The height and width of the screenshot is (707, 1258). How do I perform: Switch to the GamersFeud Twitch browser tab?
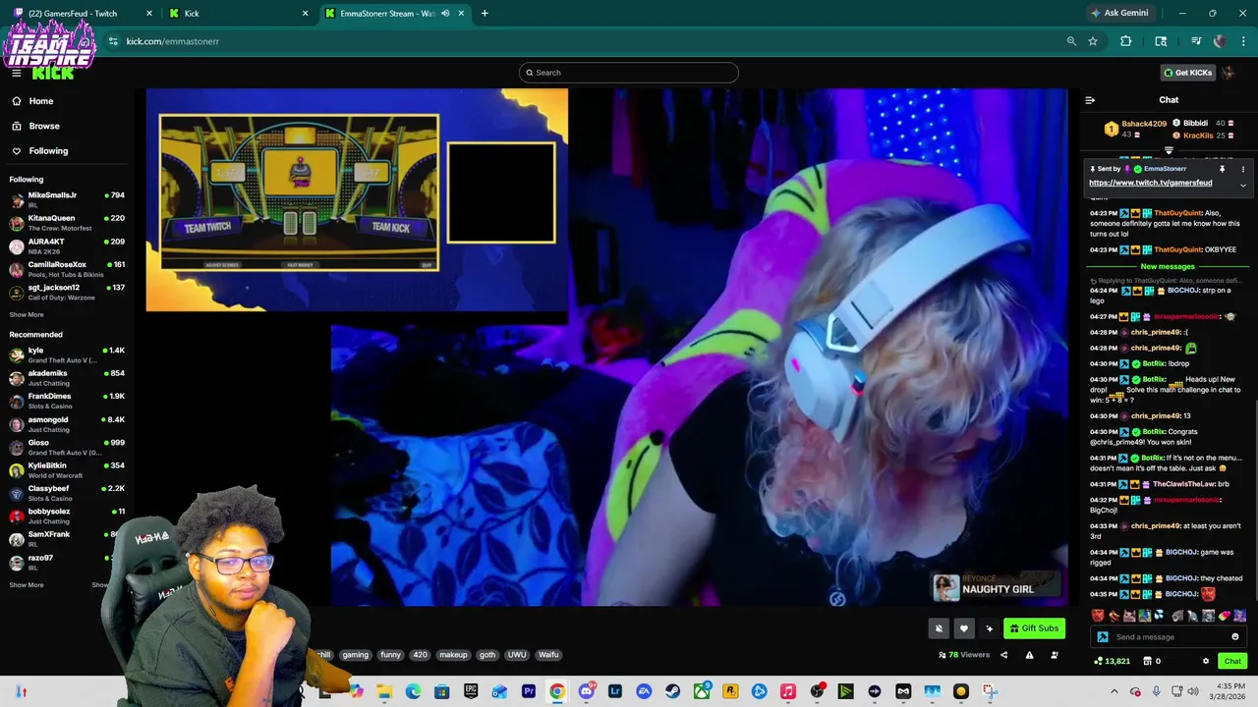click(x=83, y=14)
